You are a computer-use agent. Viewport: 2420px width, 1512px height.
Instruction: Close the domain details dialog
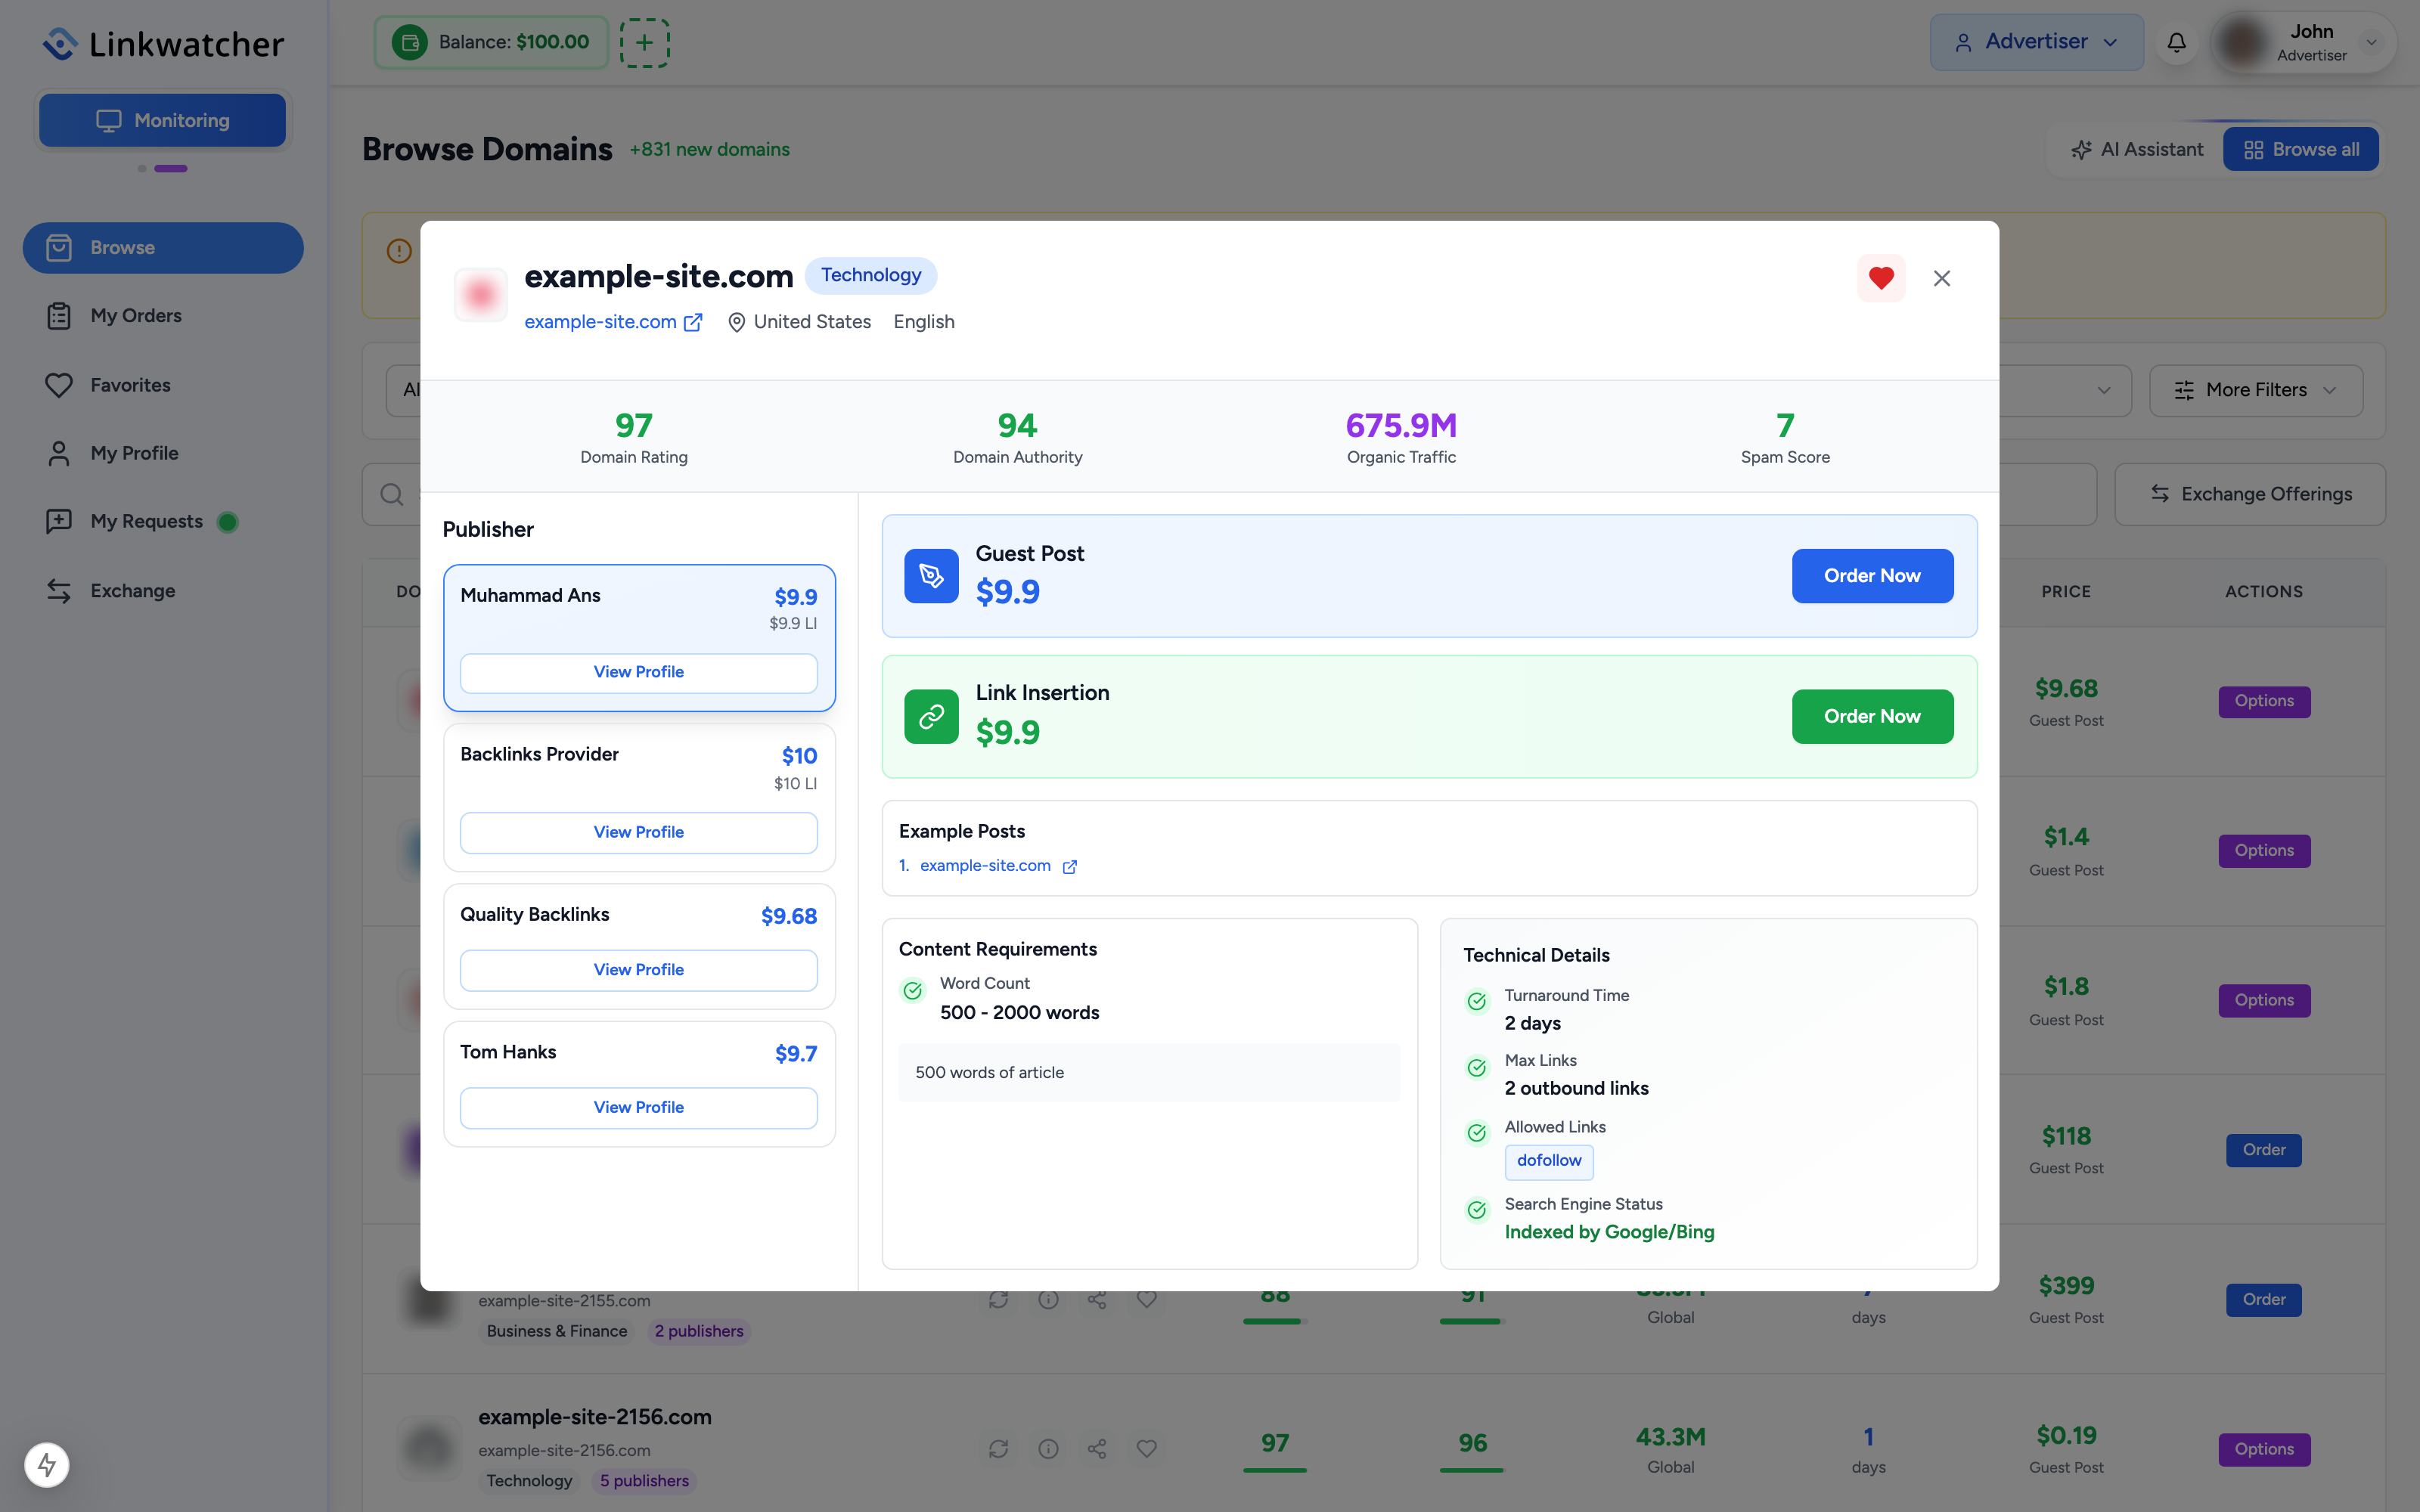click(1942, 278)
